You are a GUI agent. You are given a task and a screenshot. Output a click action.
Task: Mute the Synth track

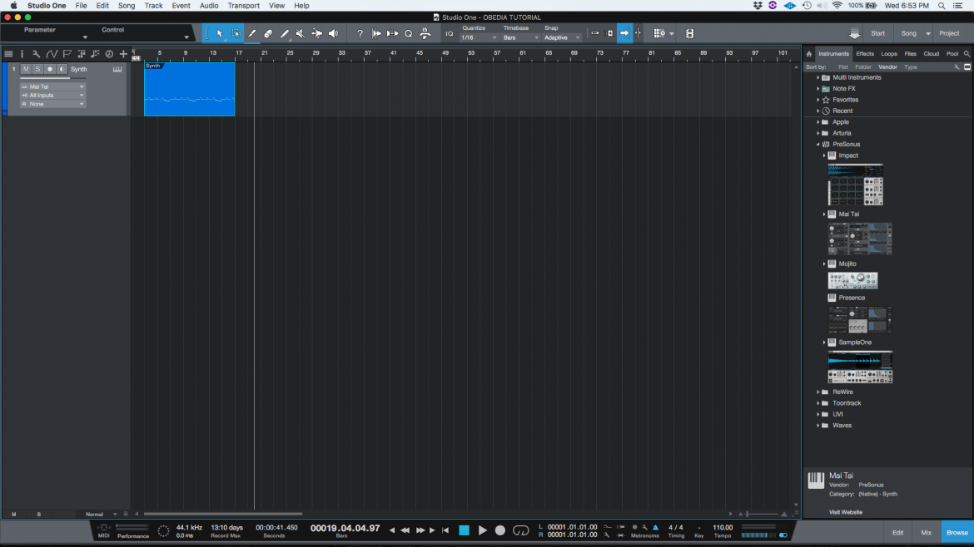coord(26,70)
